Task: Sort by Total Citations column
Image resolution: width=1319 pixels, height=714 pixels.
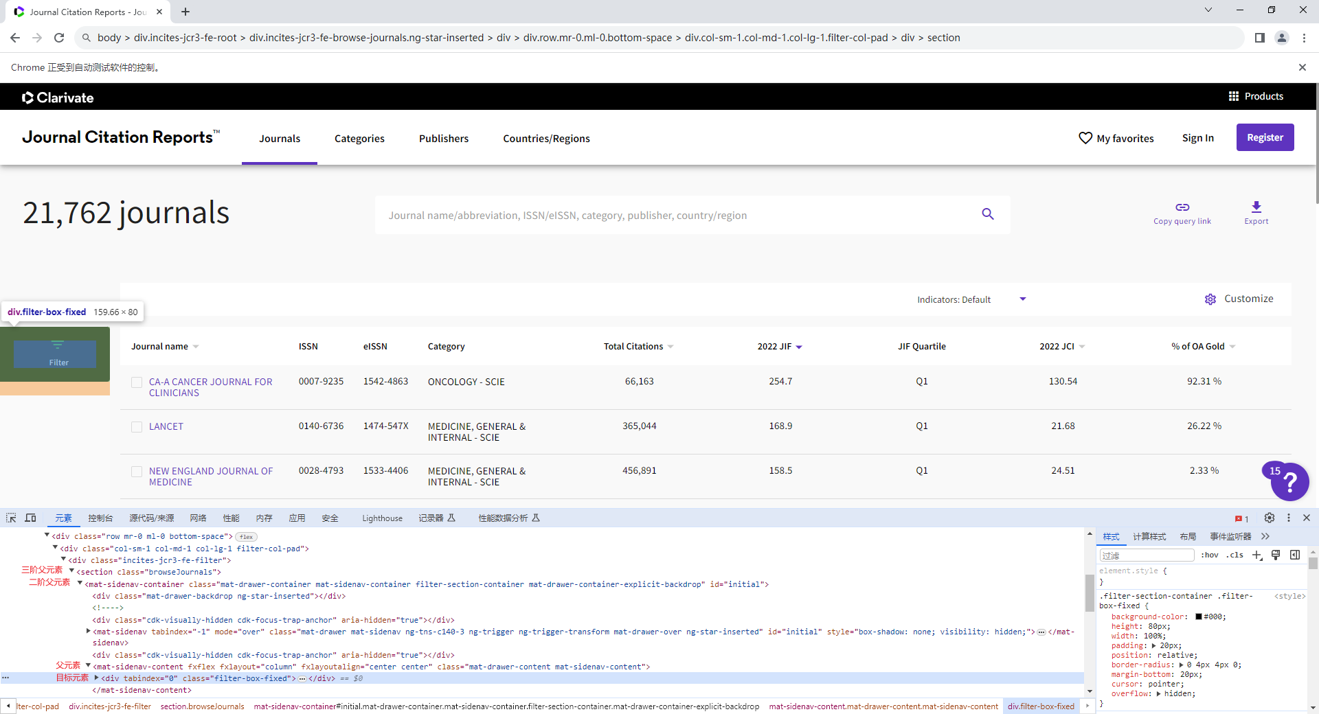Action: (638, 347)
